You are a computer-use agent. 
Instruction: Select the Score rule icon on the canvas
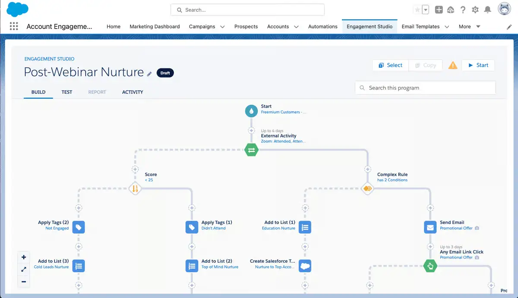click(135, 189)
